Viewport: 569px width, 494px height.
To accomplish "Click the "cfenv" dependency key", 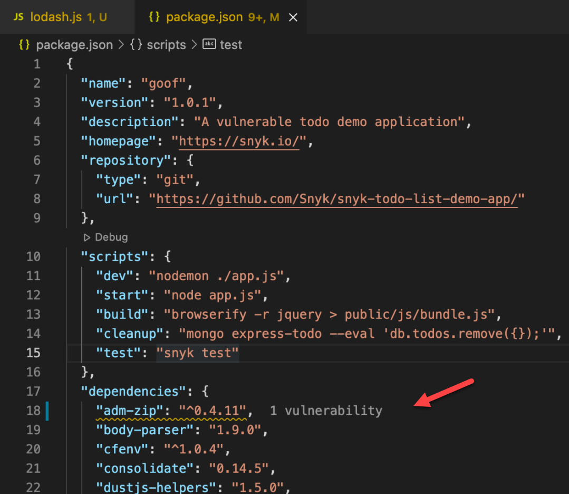I will pyautogui.click(x=122, y=449).
